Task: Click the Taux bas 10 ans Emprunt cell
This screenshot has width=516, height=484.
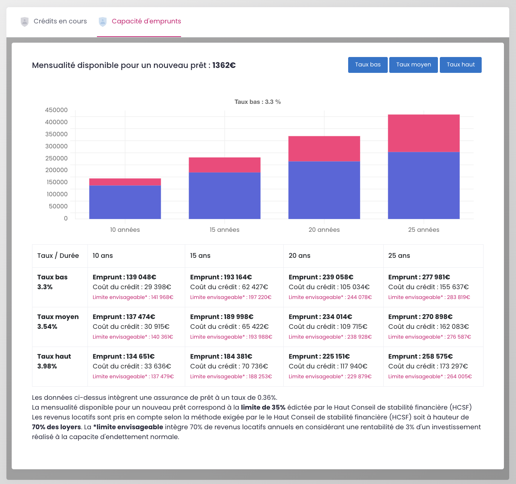Action: 124,277
